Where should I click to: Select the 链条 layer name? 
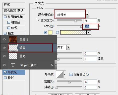click(x=22, y=48)
